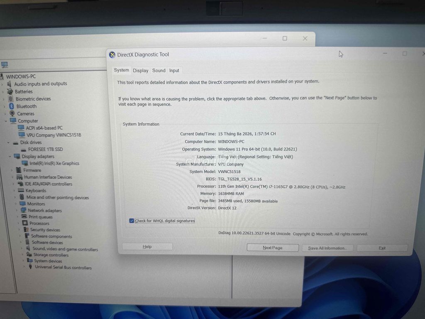Click the Operating System value Windows 11 Pro
This screenshot has width=425, height=319.
[x=257, y=149]
